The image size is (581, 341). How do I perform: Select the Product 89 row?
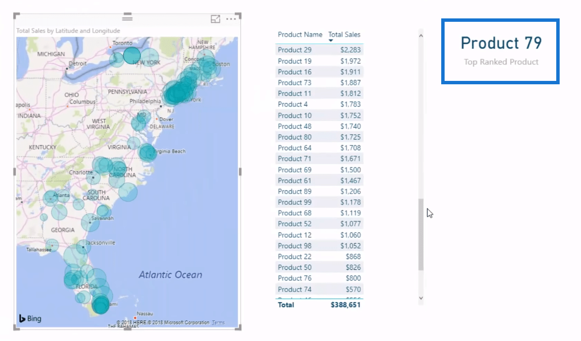319,191
